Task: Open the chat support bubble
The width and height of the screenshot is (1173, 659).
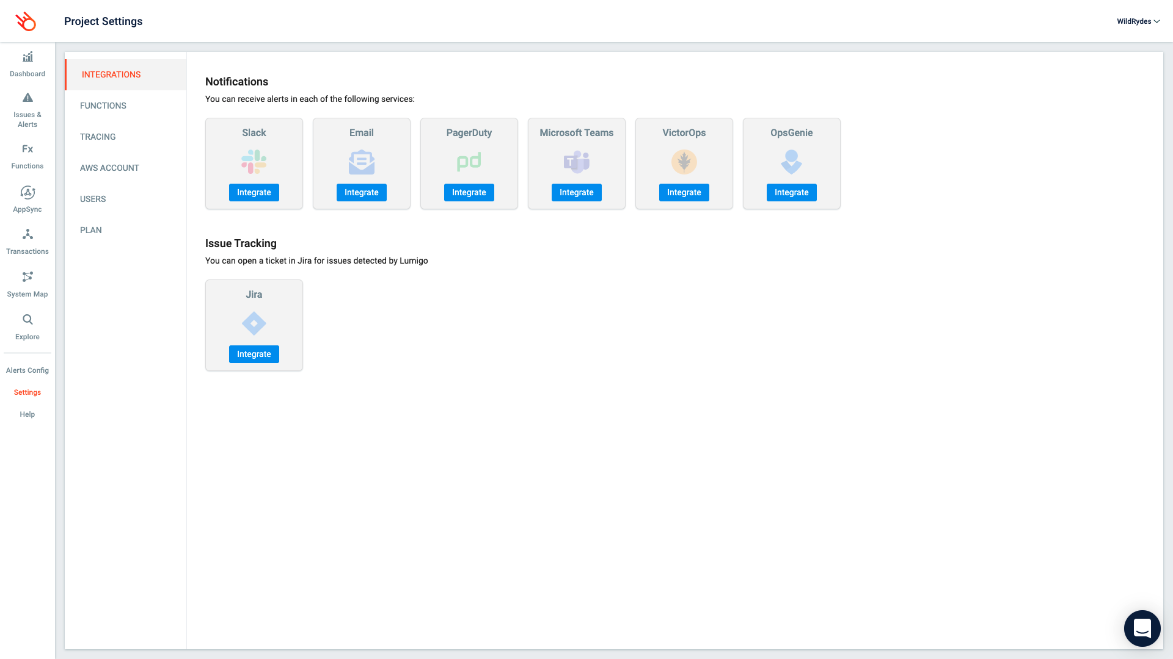Action: pyautogui.click(x=1142, y=628)
